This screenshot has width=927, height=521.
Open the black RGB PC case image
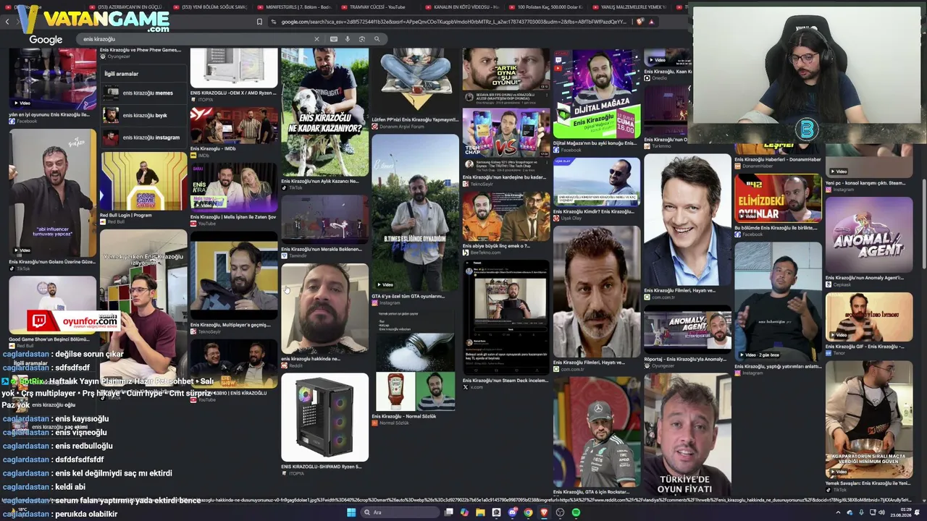tap(324, 418)
